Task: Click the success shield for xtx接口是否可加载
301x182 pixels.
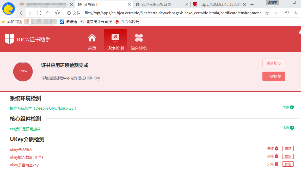Action: pyautogui.click(x=292, y=128)
